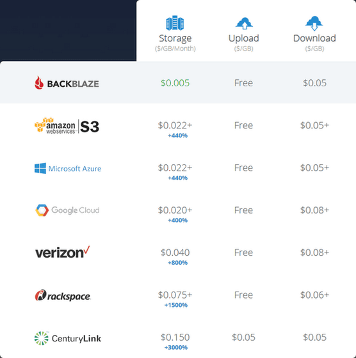
Task: Select the Download column heading text
Action: tap(314, 38)
